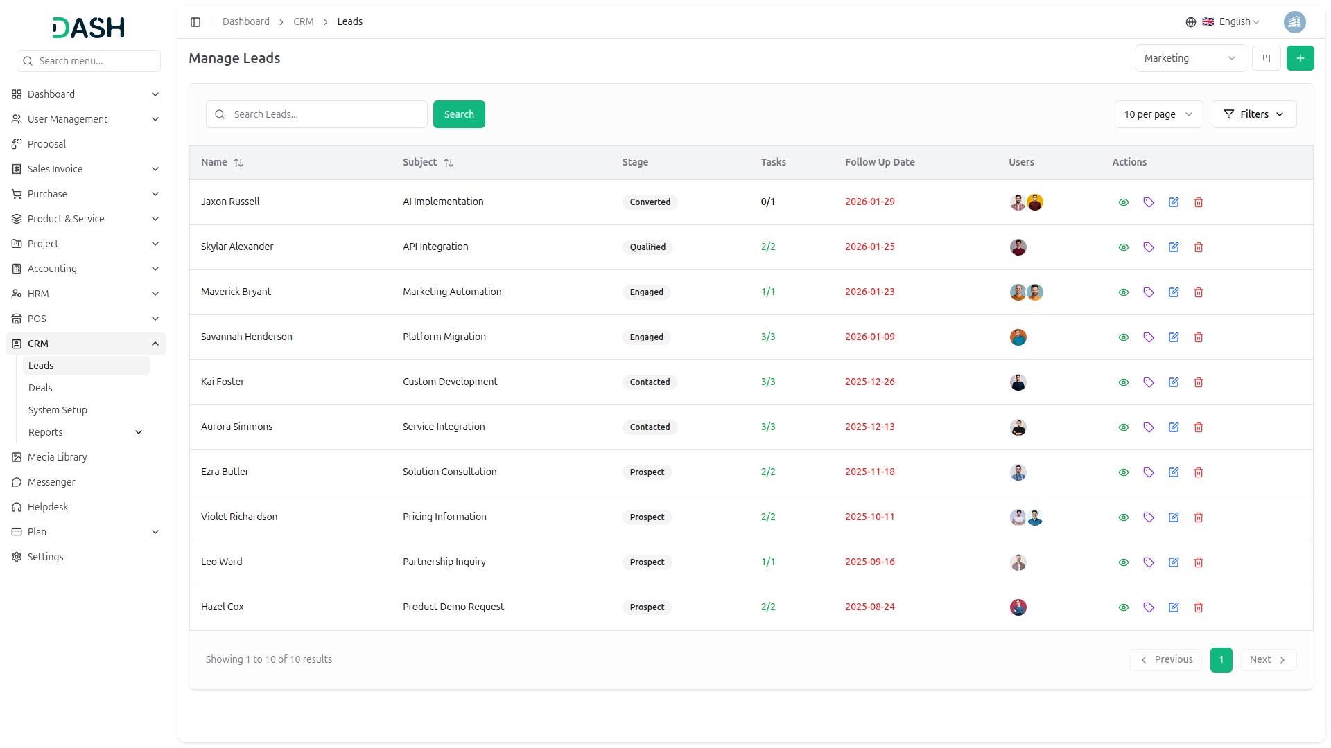The image size is (1331, 748).
Task: Expand the Filters dropdown
Action: click(1253, 114)
